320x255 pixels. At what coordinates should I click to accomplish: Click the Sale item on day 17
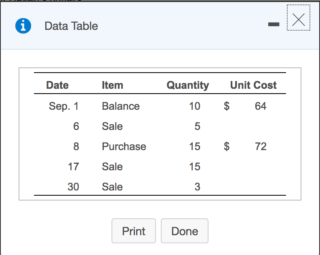112,167
